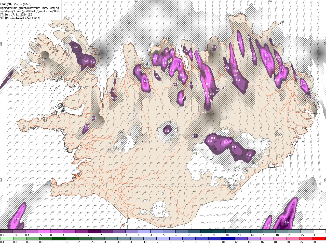Image resolution: width=326 pixels, height=244 pixels.
Task: Click the UWC/IG title text
Action: [x=6, y=4]
